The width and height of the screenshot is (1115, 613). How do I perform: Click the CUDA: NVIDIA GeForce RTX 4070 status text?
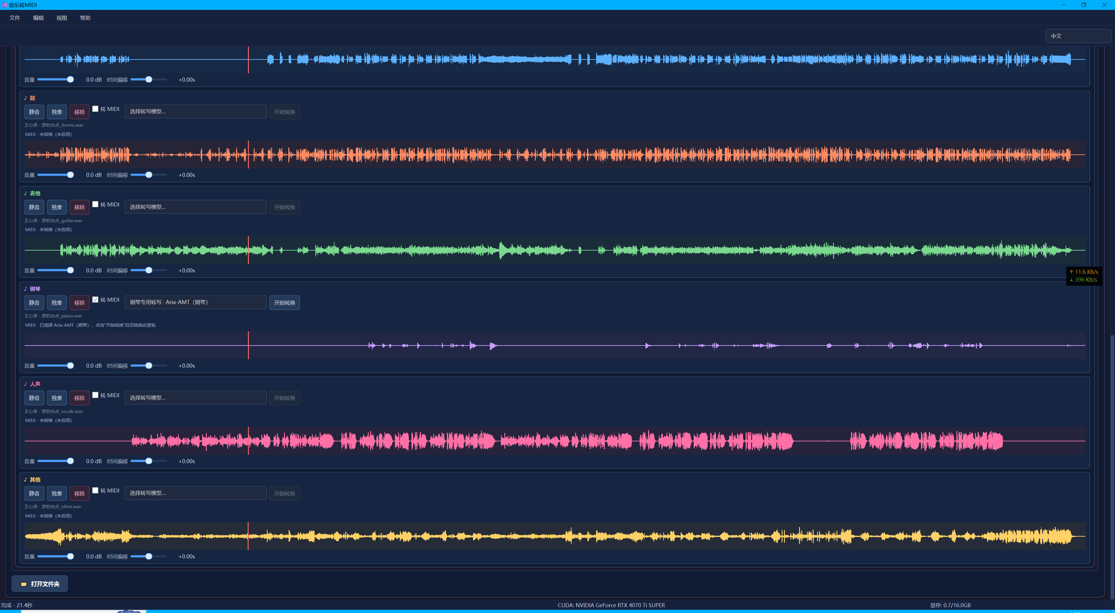point(611,605)
